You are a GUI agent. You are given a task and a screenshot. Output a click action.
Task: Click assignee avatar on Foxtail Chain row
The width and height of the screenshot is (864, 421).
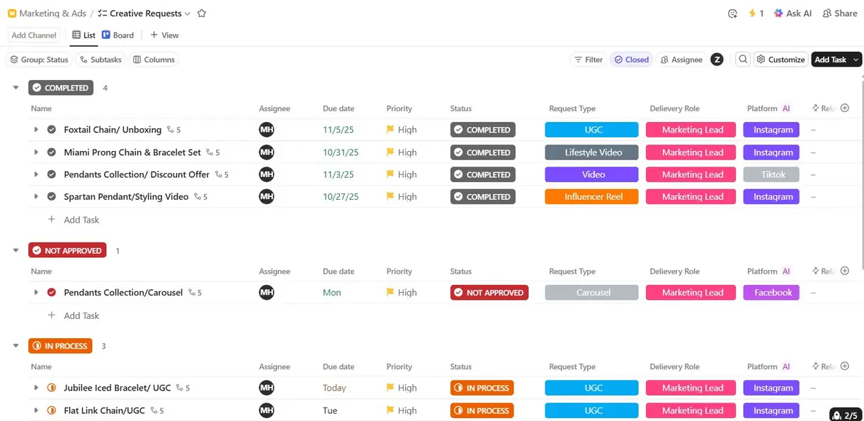[x=266, y=130]
